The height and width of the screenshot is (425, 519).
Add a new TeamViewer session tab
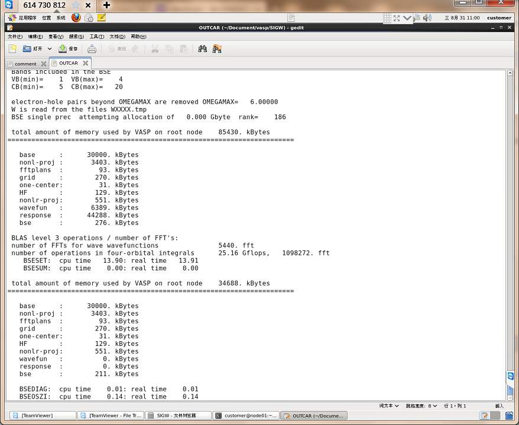click(x=106, y=5)
